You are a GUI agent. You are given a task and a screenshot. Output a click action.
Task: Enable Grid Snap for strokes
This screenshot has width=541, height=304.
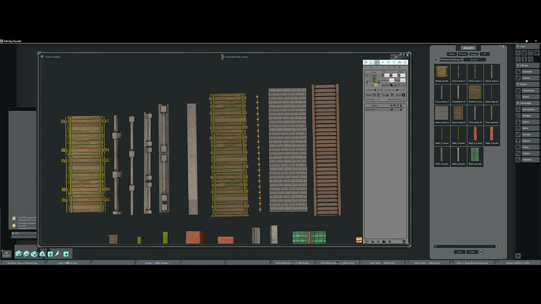(378, 99)
